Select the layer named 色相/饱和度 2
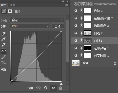Viewport: 118px width, 93px height. point(103,18)
